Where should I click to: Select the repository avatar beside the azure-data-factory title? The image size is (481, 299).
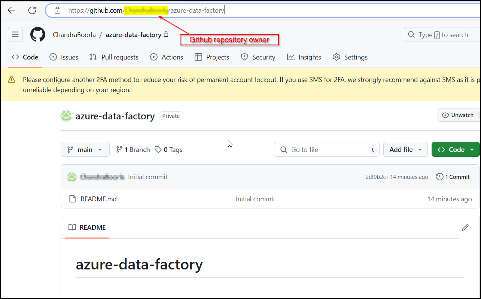coord(66,116)
